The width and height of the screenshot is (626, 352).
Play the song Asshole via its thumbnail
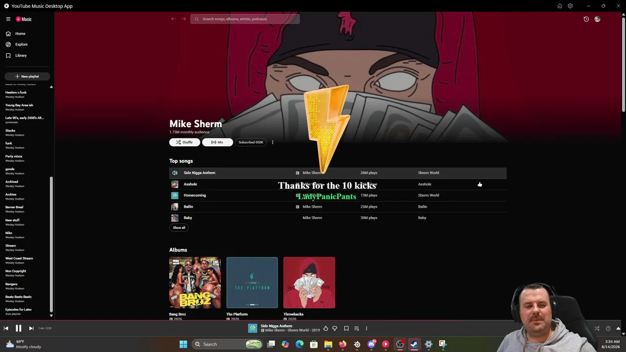[175, 184]
